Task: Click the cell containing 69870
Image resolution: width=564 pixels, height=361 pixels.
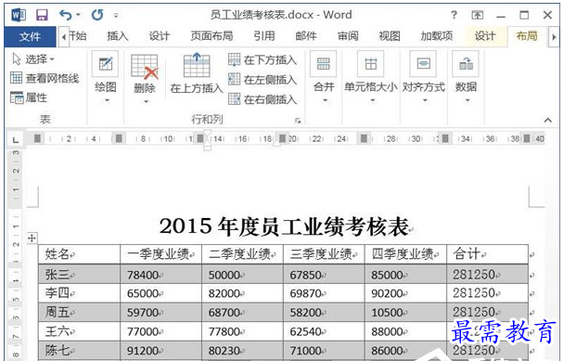Action: (x=324, y=293)
